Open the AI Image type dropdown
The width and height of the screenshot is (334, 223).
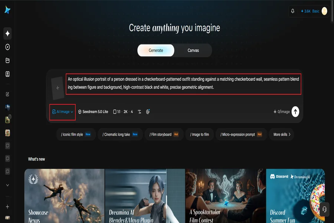[62, 112]
